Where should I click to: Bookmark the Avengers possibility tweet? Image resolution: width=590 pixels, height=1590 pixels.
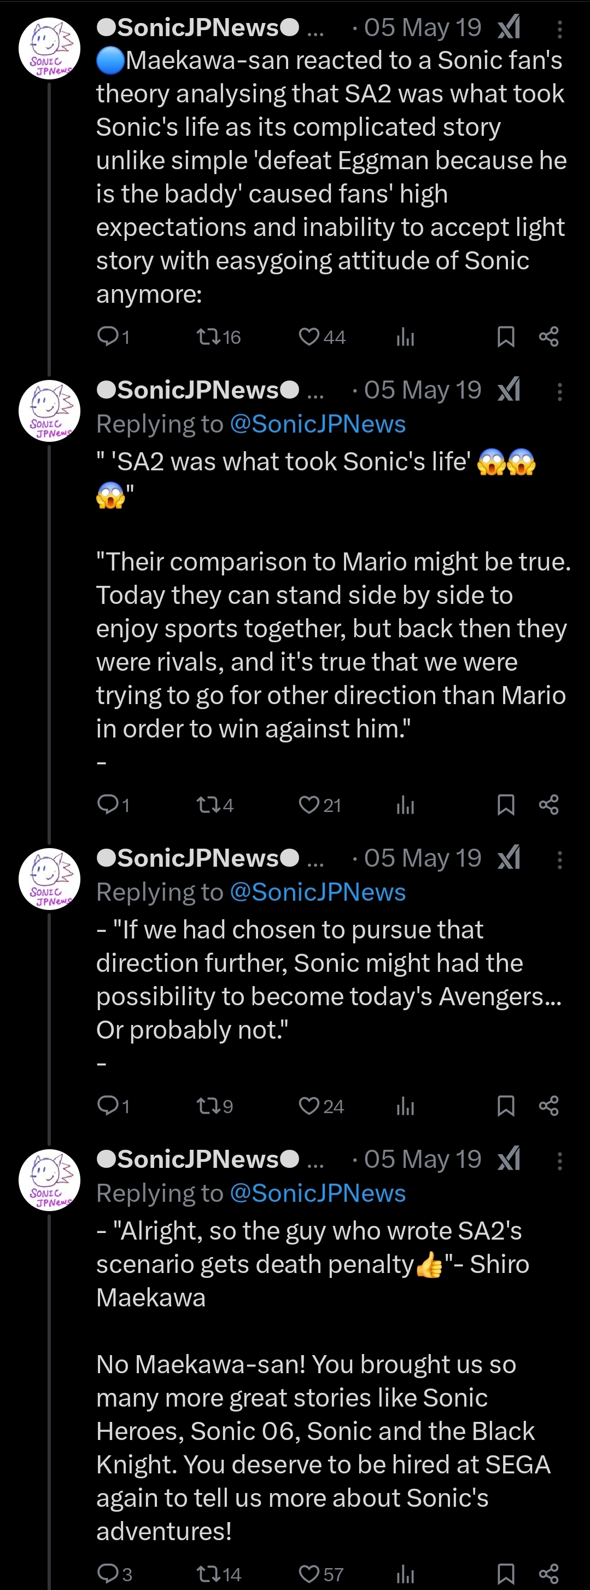point(506,1105)
